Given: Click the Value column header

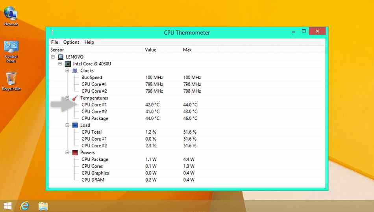Looking at the screenshot, I should tap(151, 50).
